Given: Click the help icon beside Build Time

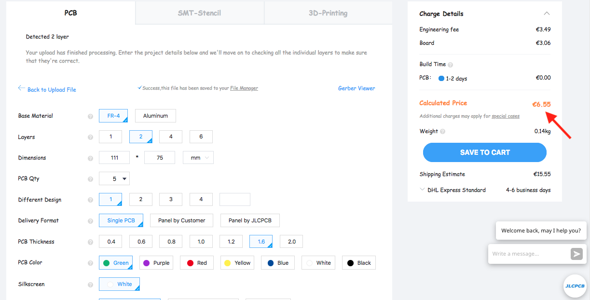Looking at the screenshot, I should (450, 65).
